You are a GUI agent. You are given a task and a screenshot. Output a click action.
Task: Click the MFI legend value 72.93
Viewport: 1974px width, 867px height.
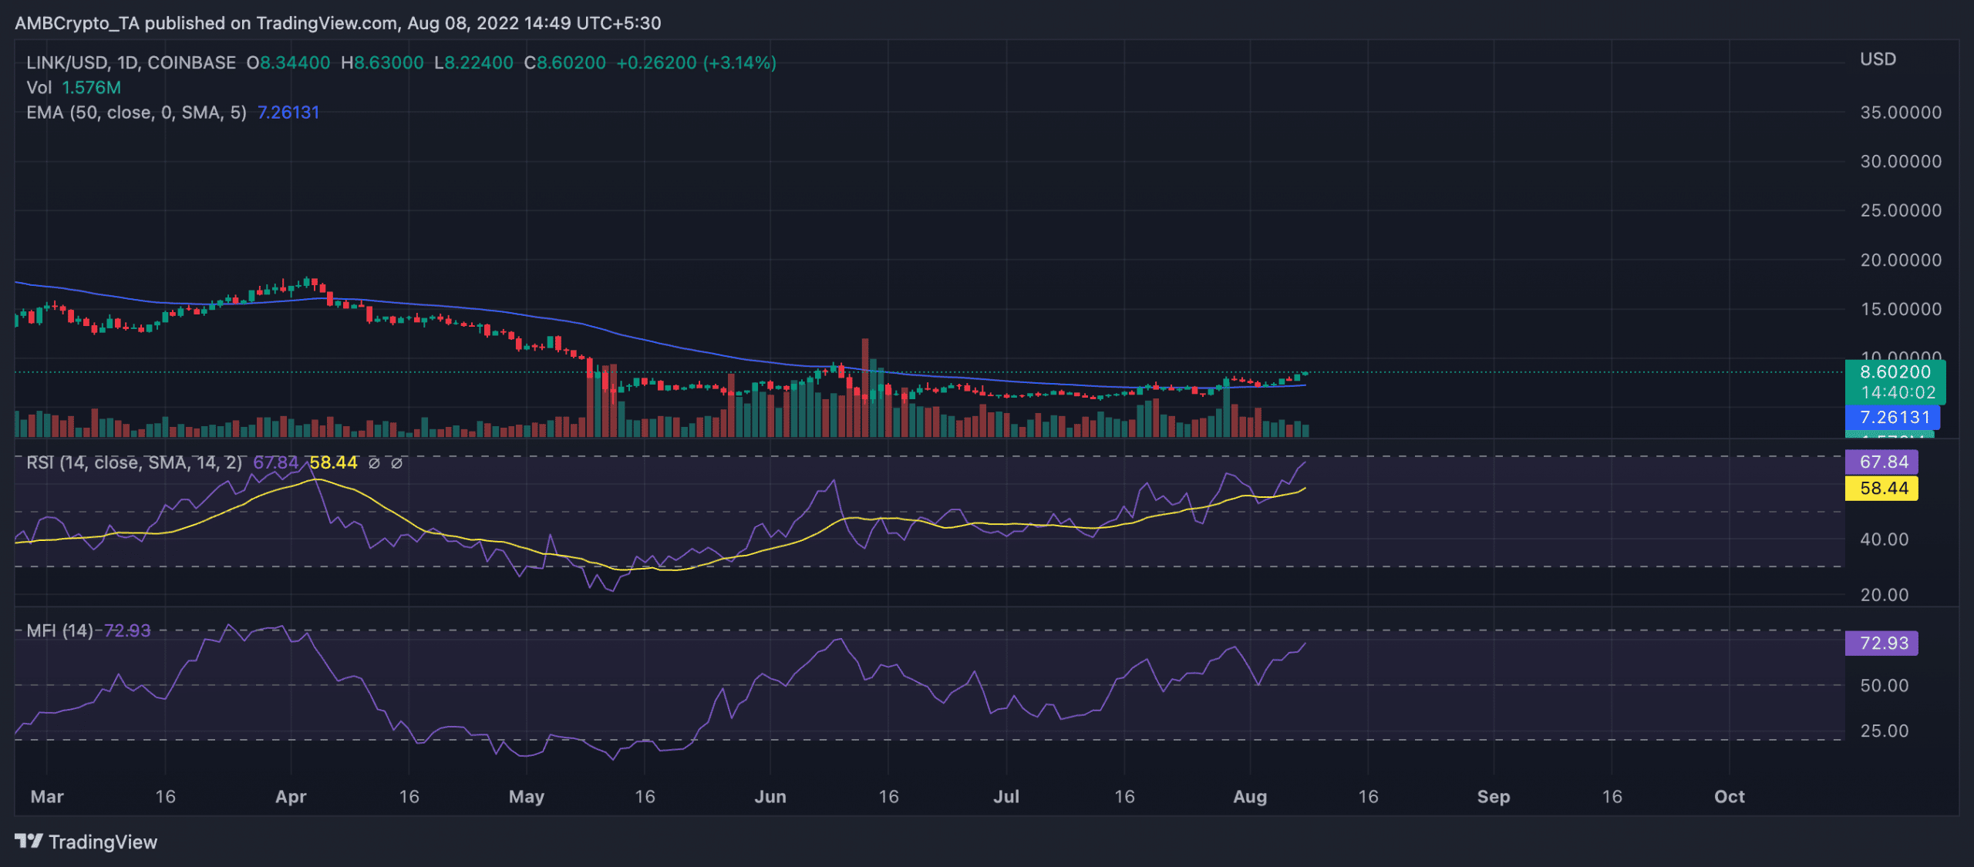(x=127, y=630)
